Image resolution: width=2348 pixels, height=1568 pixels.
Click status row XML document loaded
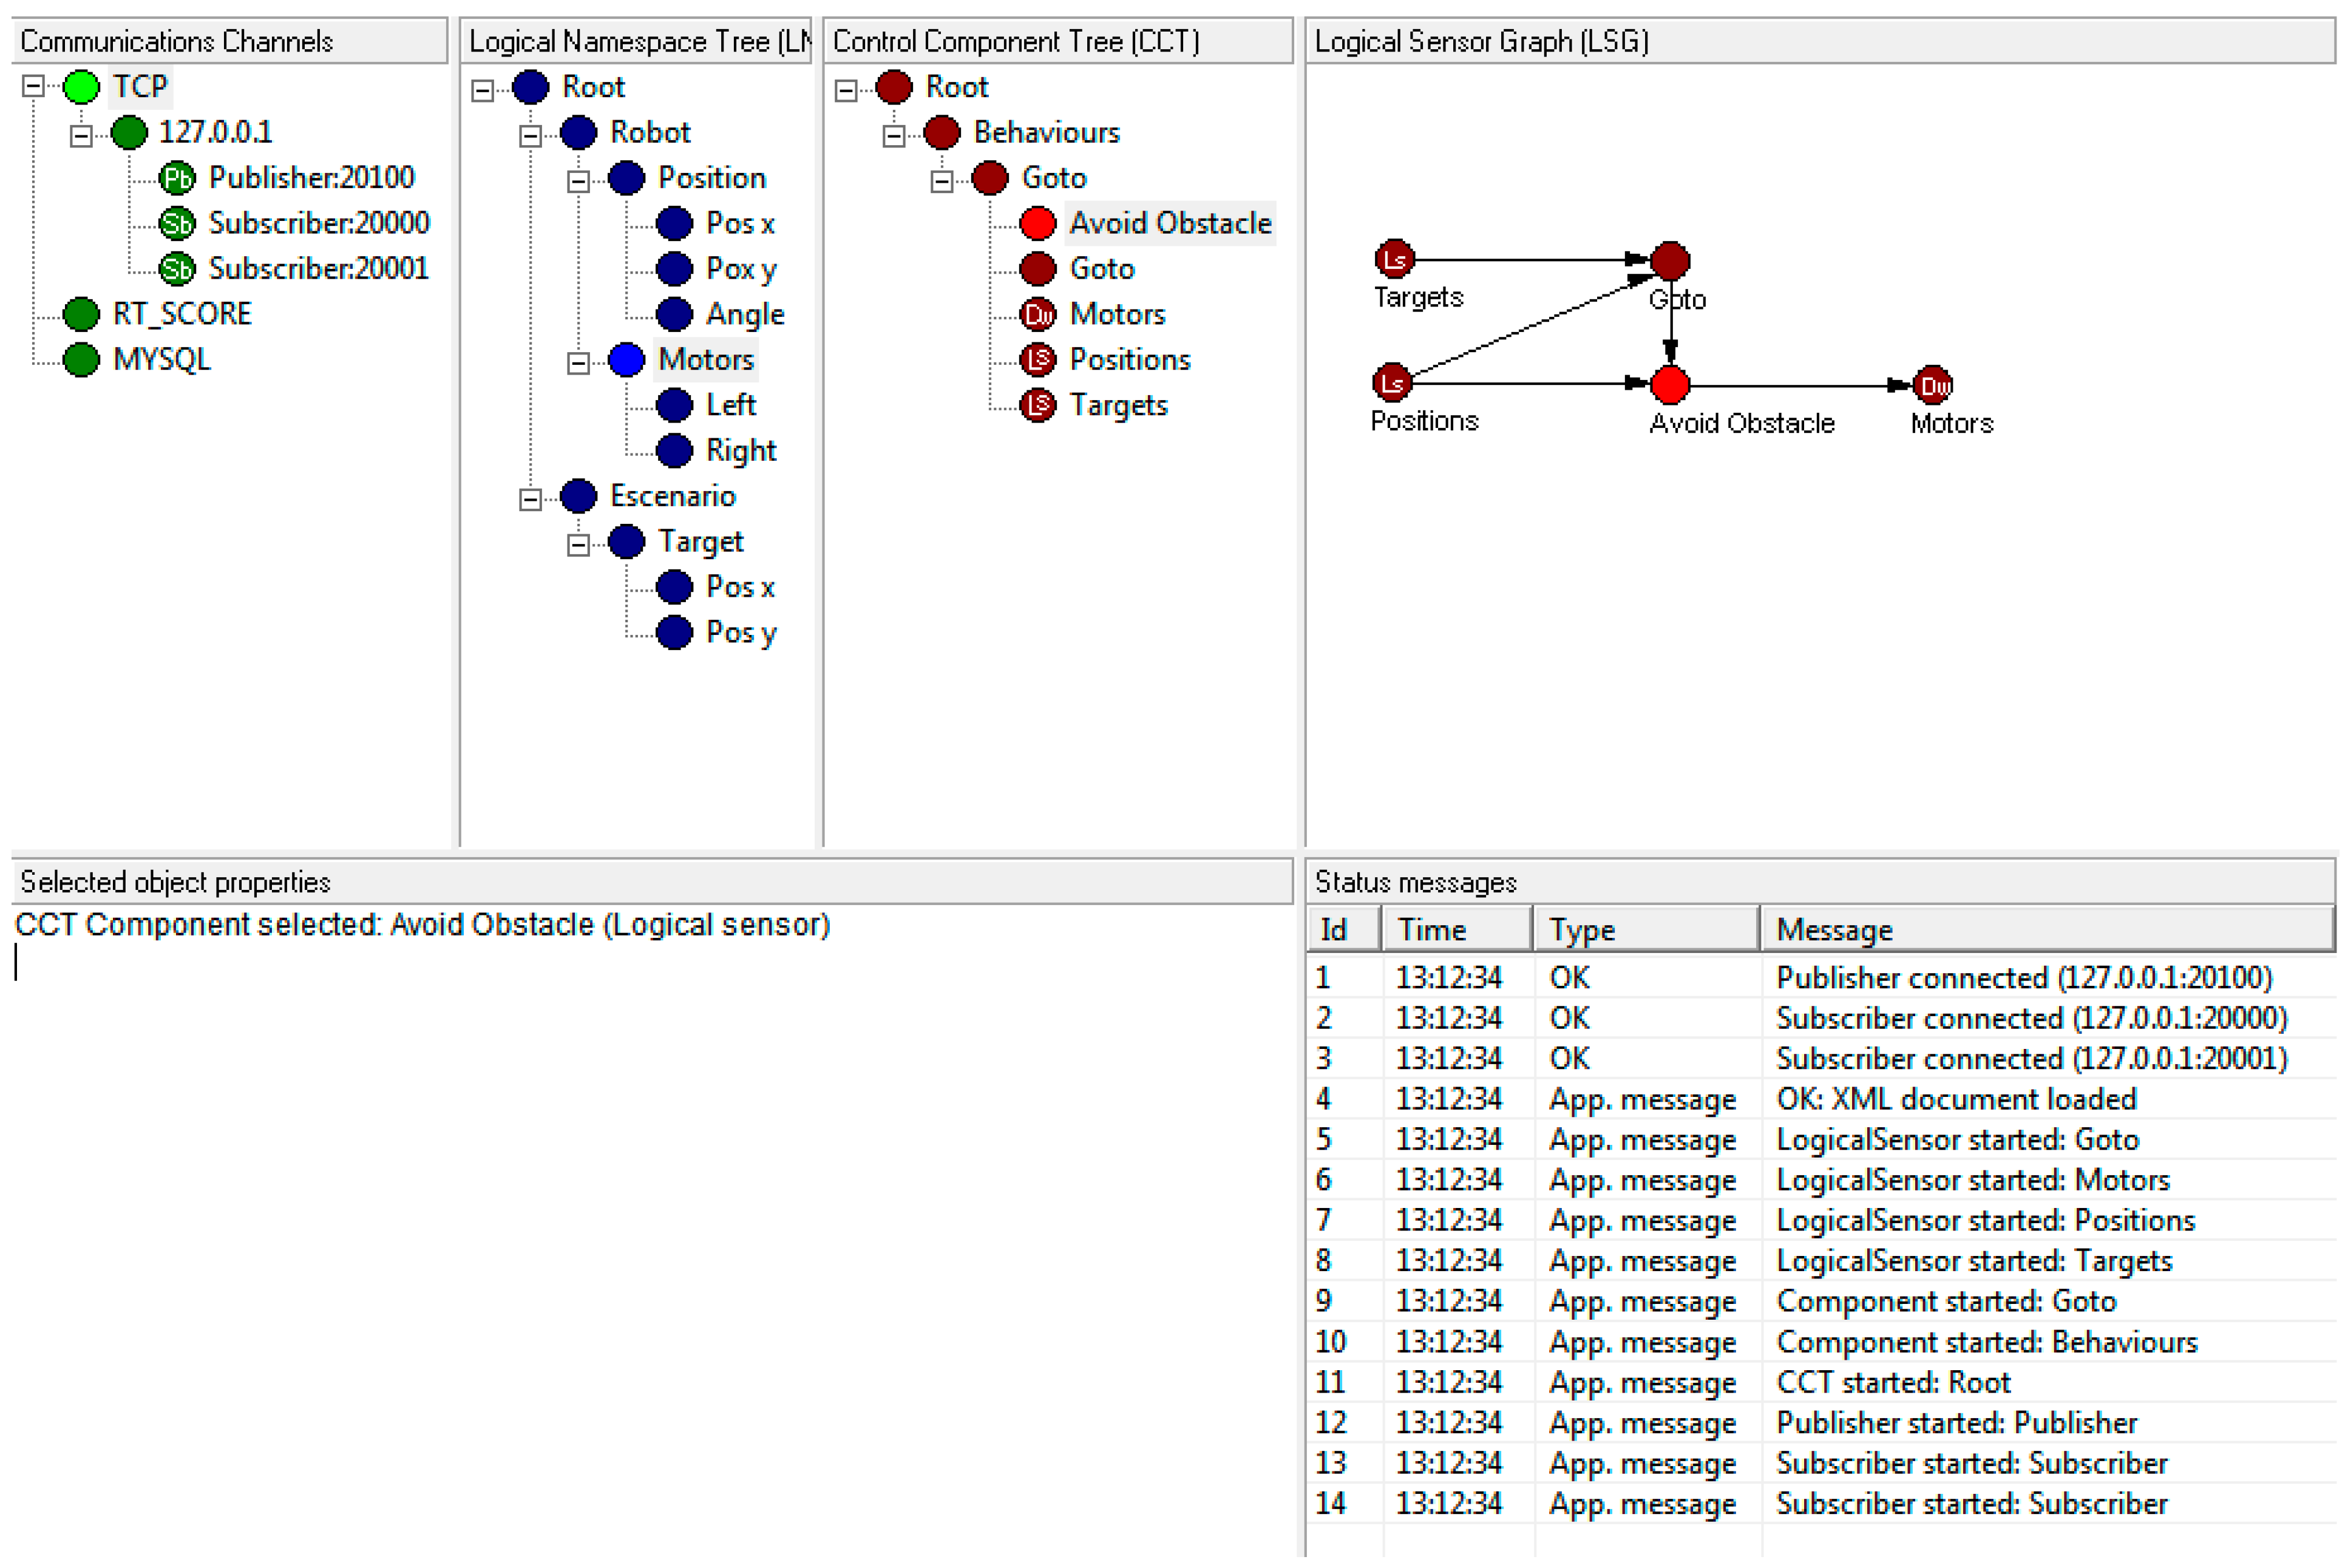1955,1098
